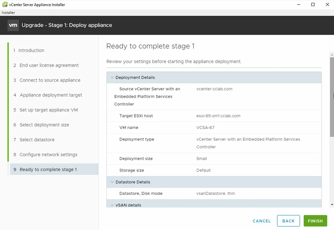Click the Storage size label
This screenshot has height=230, width=334.
tap(132, 171)
